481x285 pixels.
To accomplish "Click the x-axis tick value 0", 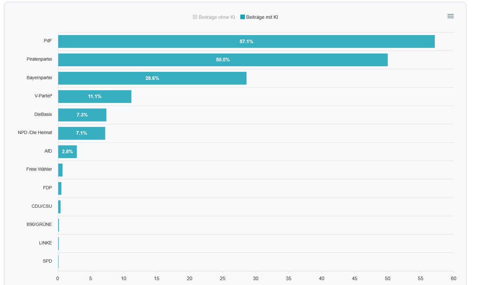I will coord(58,278).
